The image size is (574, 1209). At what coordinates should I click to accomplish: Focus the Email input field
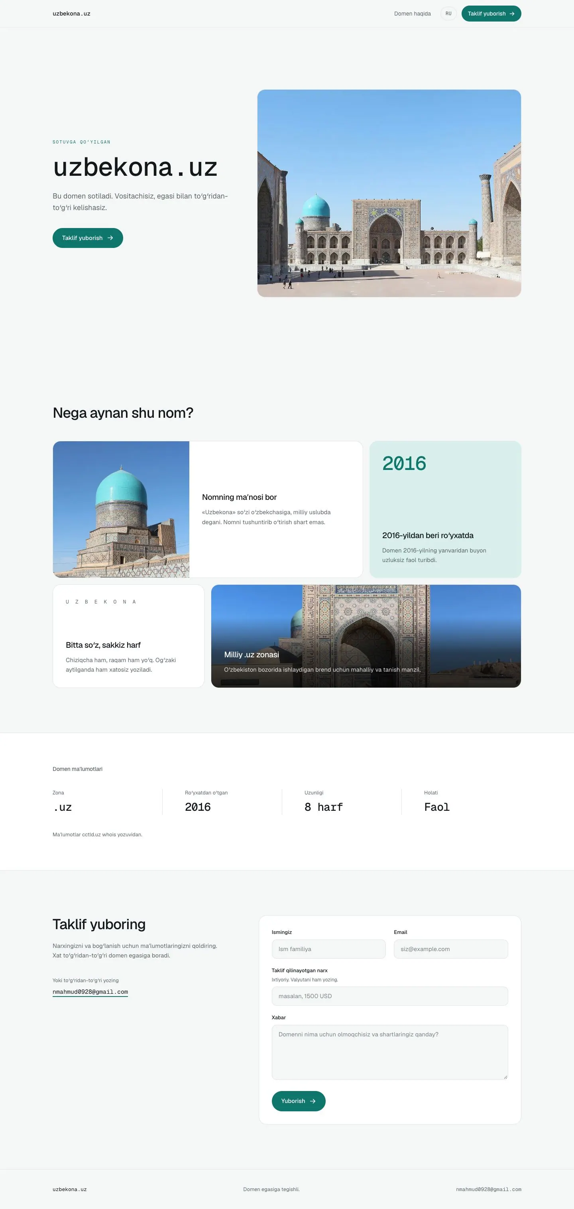point(450,949)
